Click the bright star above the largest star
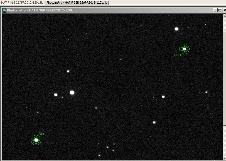This screenshot has width=226, height=161. pyautogui.click(x=68, y=71)
